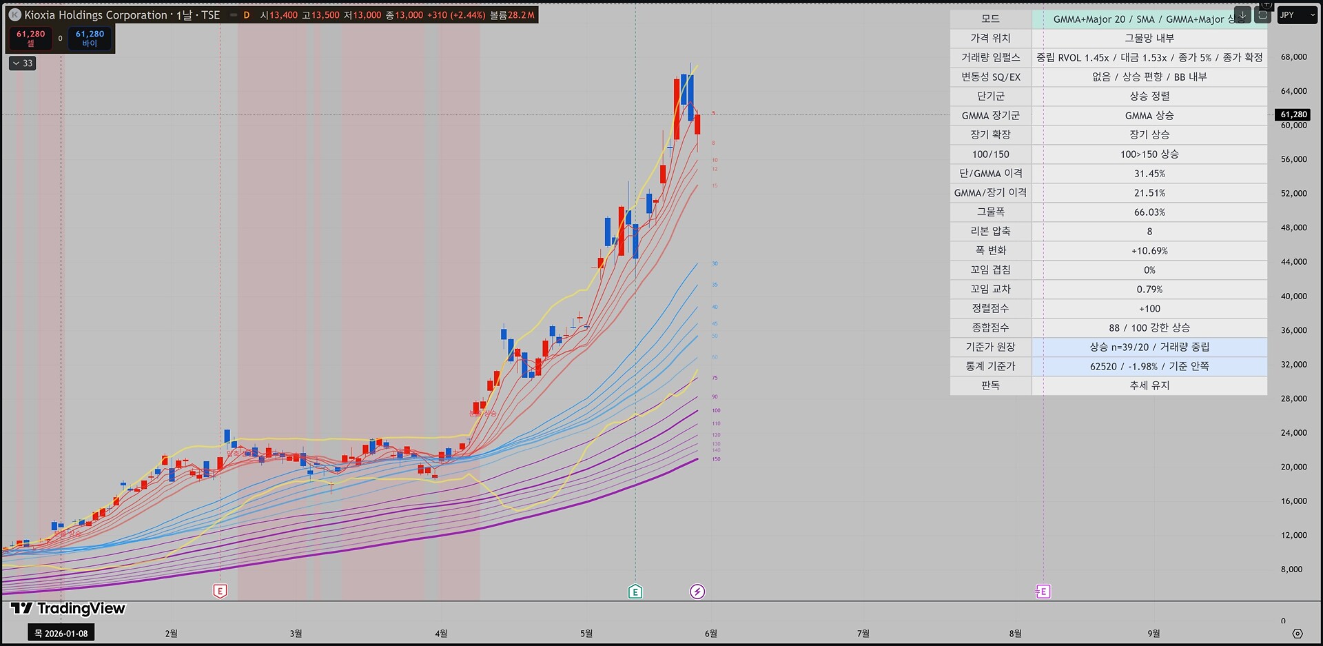Click the 66.03% value in table

pyautogui.click(x=1149, y=212)
